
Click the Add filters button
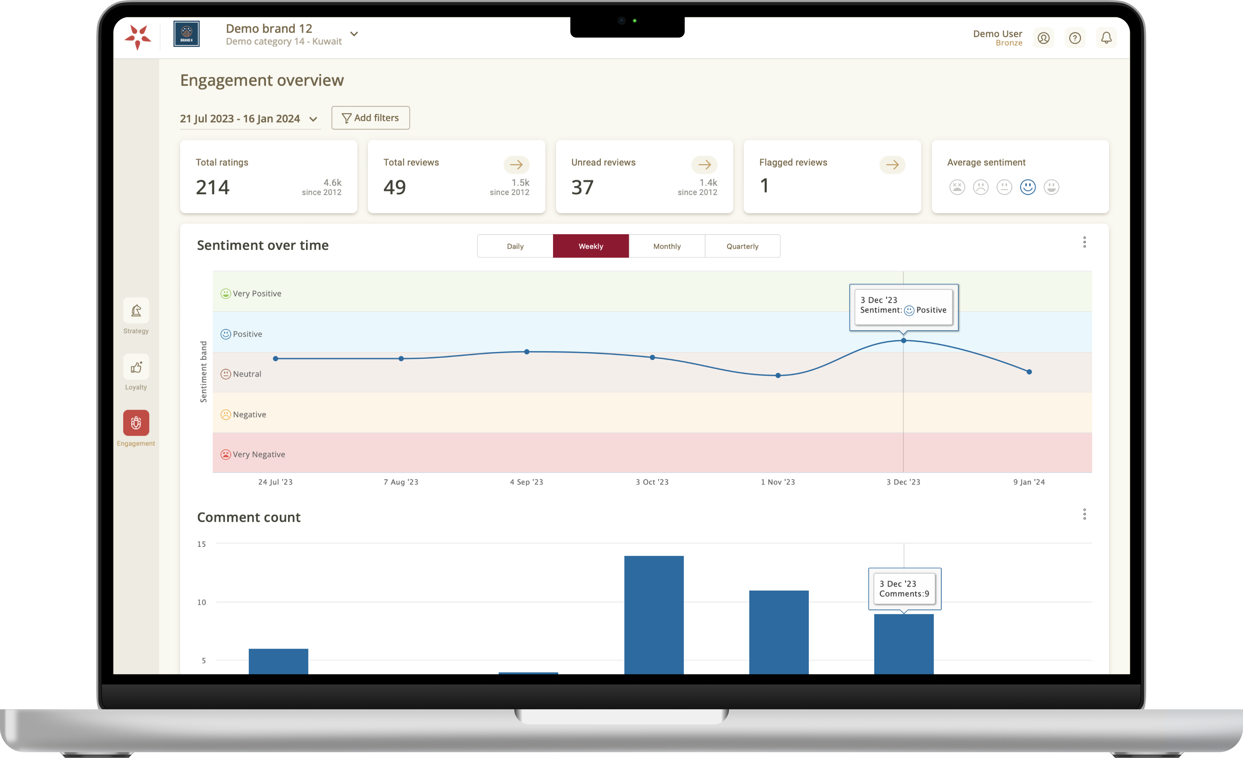[x=370, y=118]
